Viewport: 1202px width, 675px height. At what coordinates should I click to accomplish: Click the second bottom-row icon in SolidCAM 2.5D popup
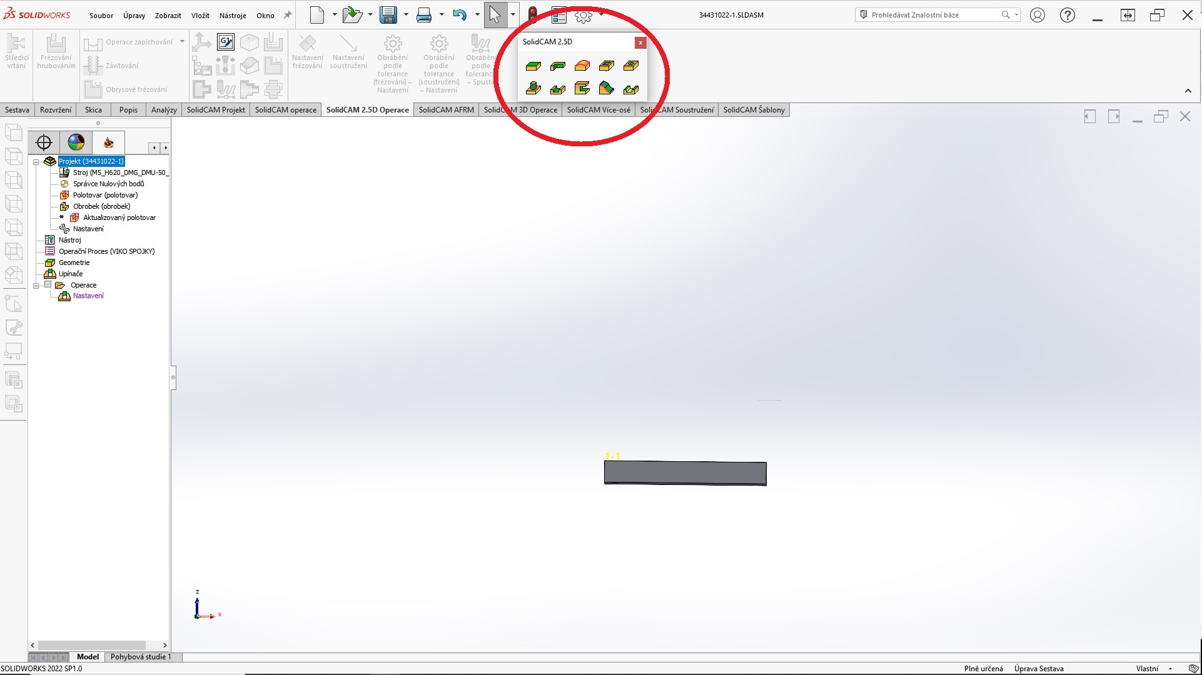(558, 89)
